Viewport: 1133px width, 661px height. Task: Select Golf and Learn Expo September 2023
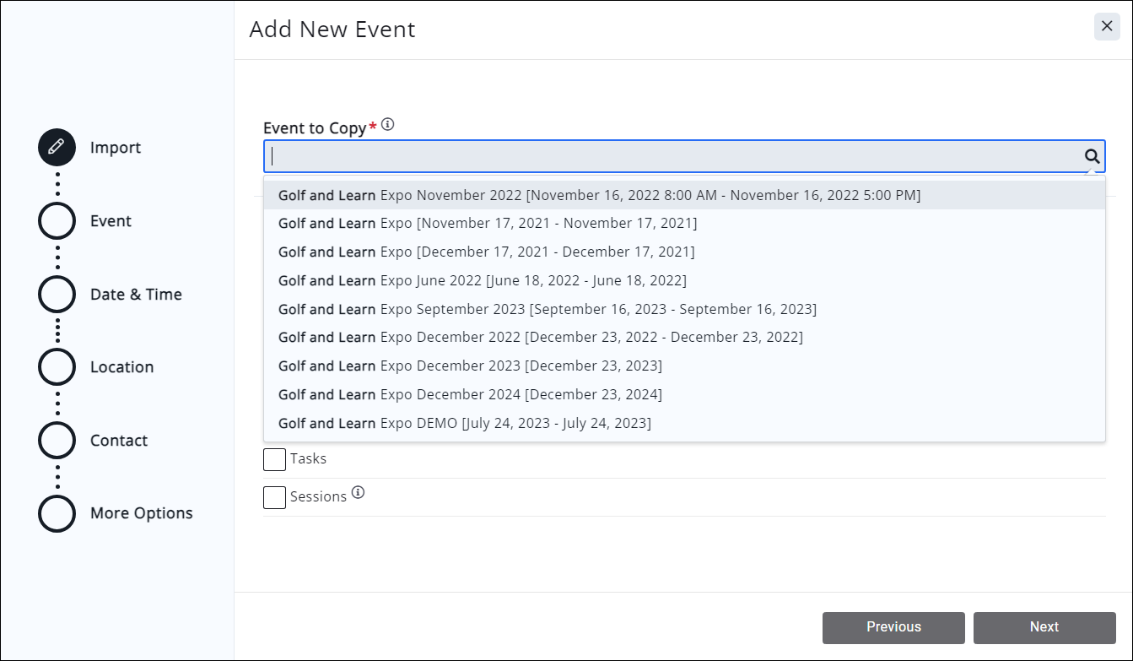point(548,309)
